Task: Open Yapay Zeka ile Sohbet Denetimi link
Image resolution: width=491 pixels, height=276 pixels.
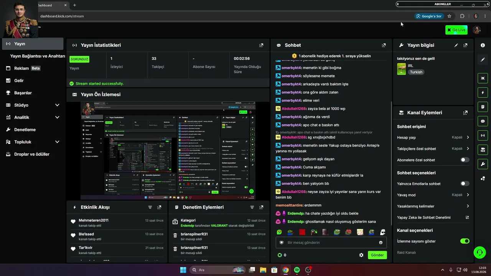Action: click(x=433, y=217)
